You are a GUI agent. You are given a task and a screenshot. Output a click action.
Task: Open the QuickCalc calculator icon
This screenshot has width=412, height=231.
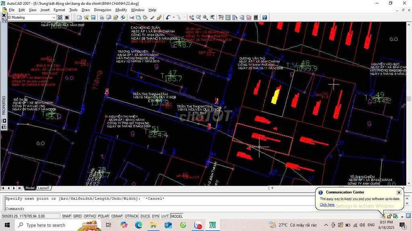(x=255, y=17)
